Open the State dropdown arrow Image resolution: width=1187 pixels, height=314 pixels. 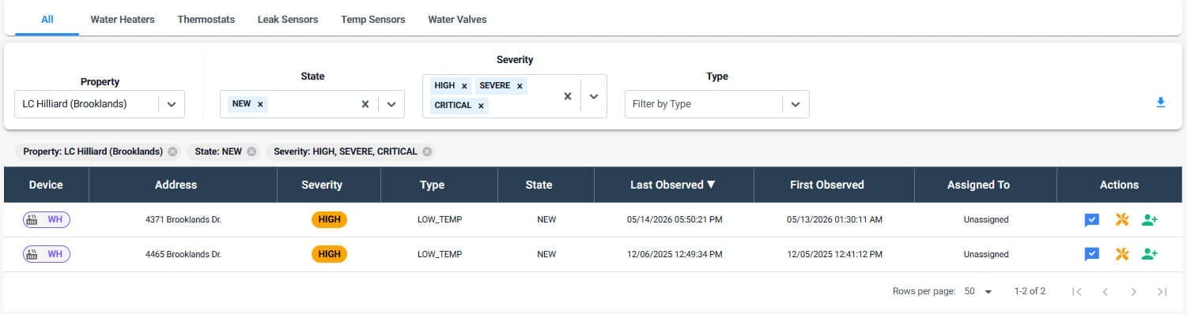tap(391, 104)
